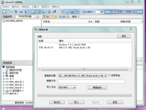This screenshot has width=146, height=110.
Task: Expand the 桌面 tree node
Action: coord(4,76)
